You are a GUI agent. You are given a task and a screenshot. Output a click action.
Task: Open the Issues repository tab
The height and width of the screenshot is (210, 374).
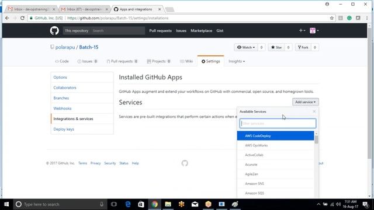pos(87,61)
